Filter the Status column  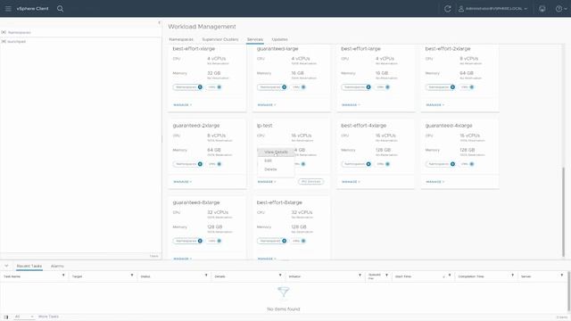point(206,276)
